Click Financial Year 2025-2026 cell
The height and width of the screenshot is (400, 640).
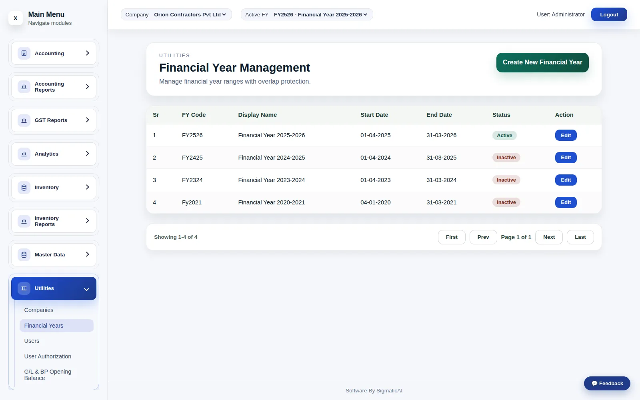pyautogui.click(x=271, y=135)
